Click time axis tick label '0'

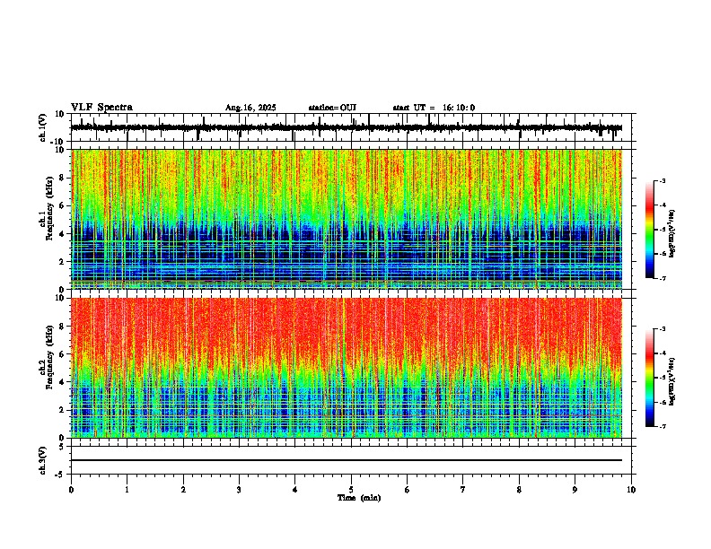click(71, 490)
